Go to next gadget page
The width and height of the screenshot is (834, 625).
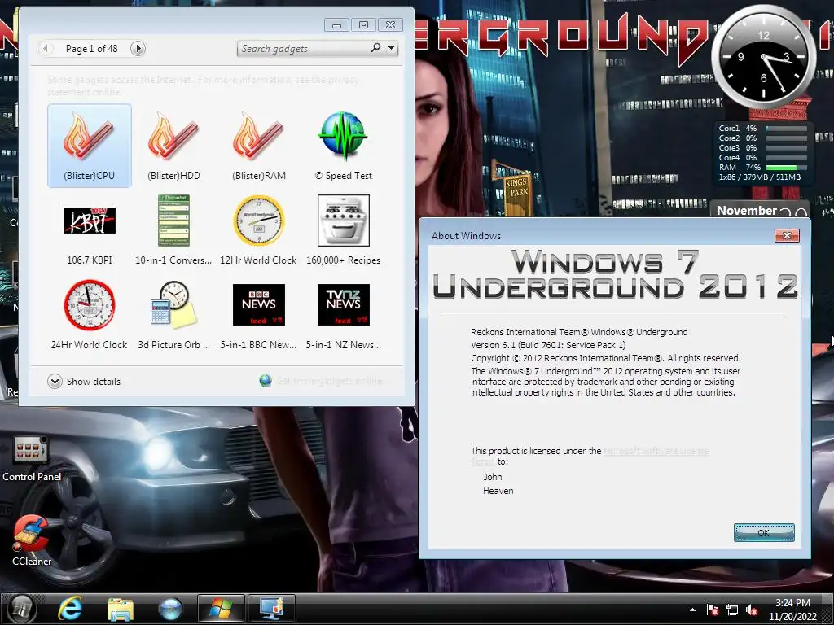click(138, 48)
